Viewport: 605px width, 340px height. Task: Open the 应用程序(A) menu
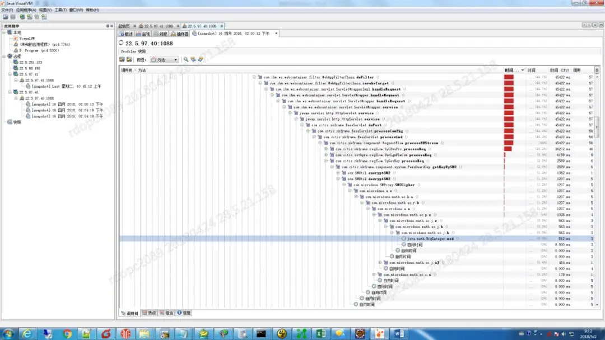[26, 10]
